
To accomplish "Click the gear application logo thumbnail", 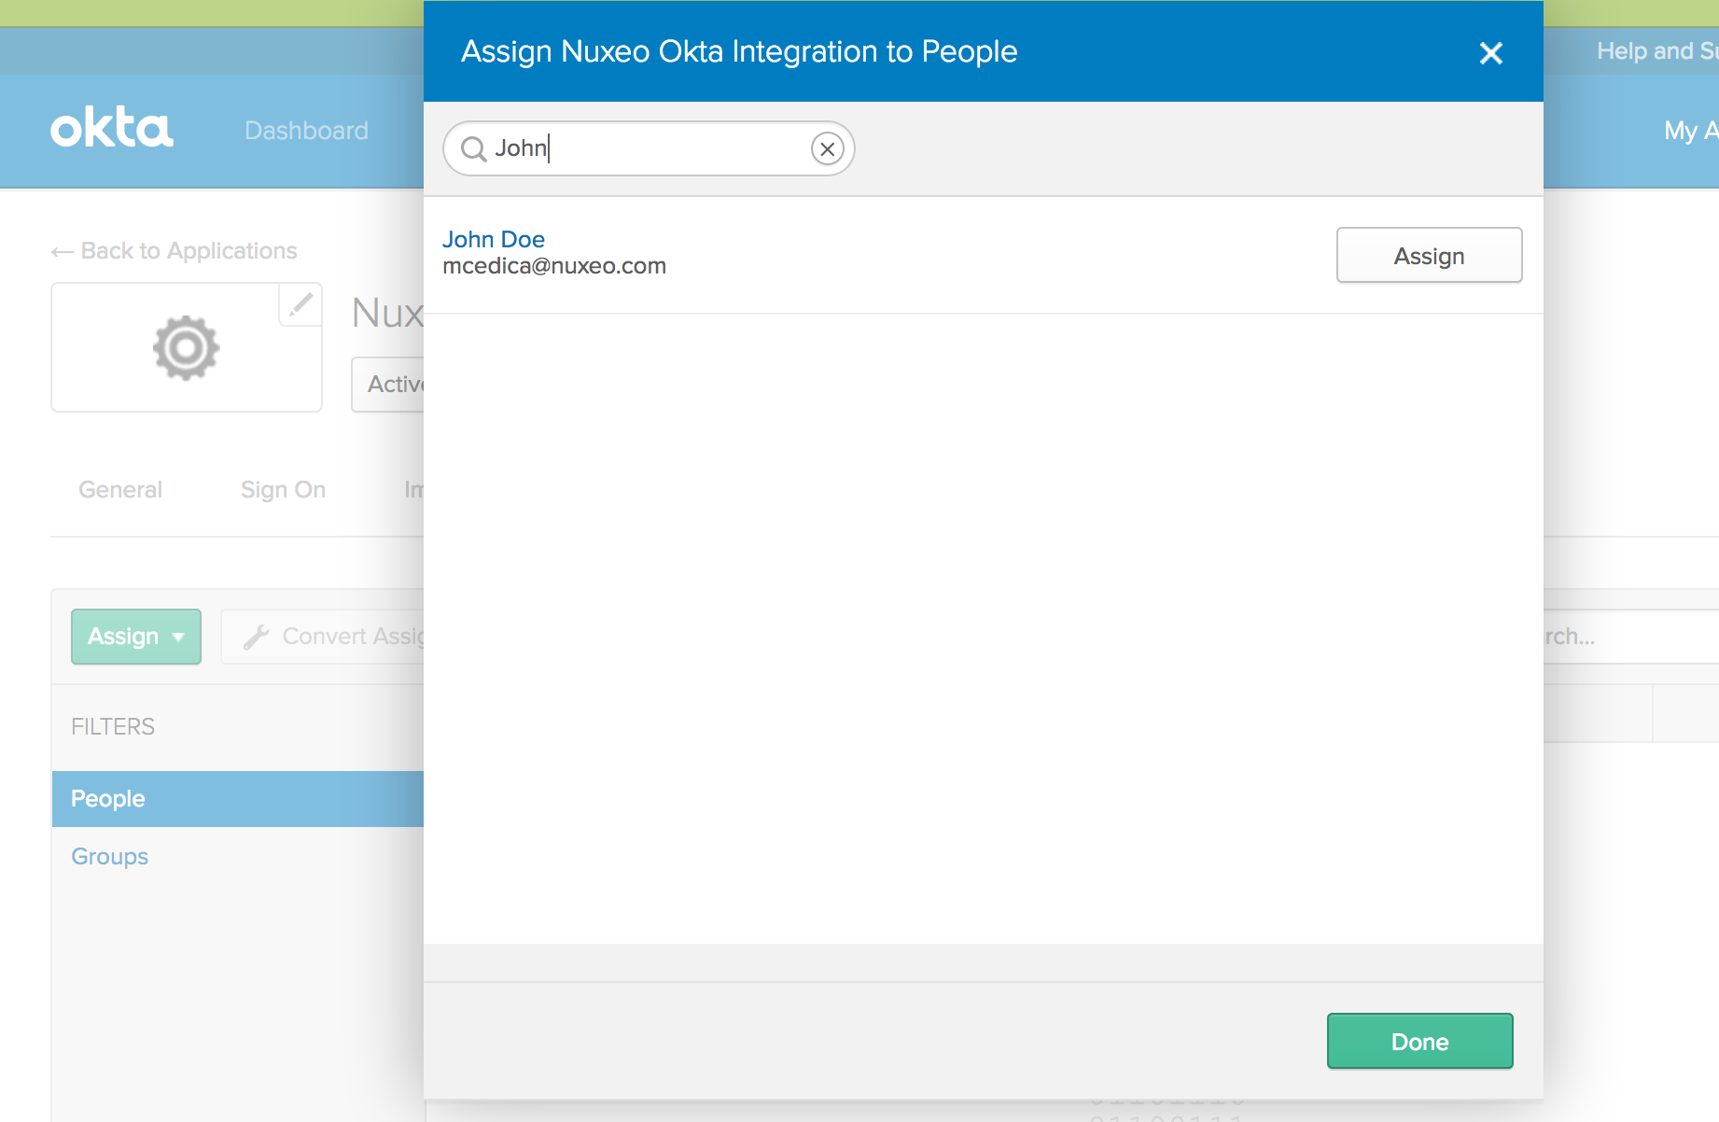I will pos(187,347).
